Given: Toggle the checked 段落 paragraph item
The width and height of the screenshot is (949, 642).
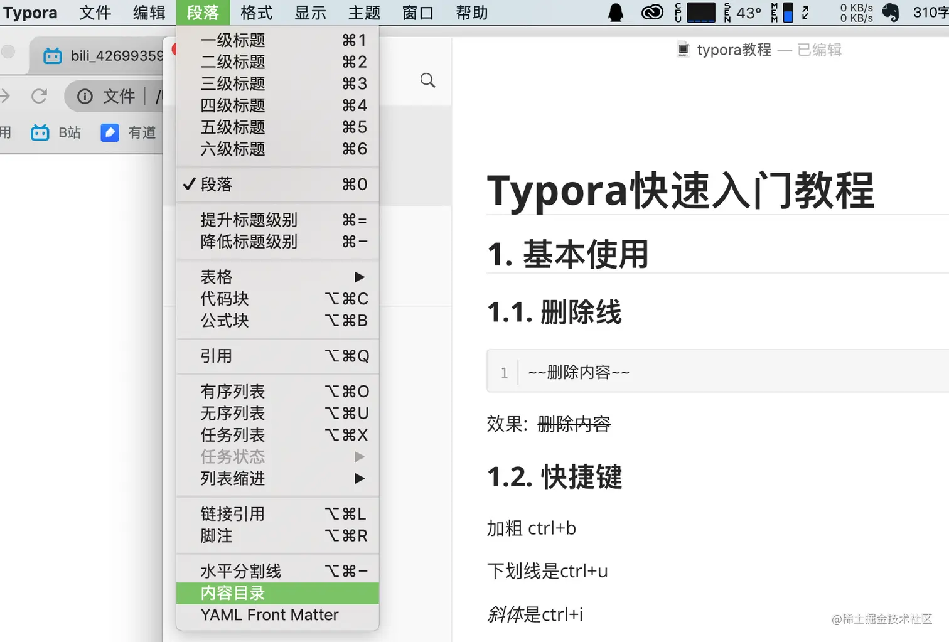Looking at the screenshot, I should point(277,185).
